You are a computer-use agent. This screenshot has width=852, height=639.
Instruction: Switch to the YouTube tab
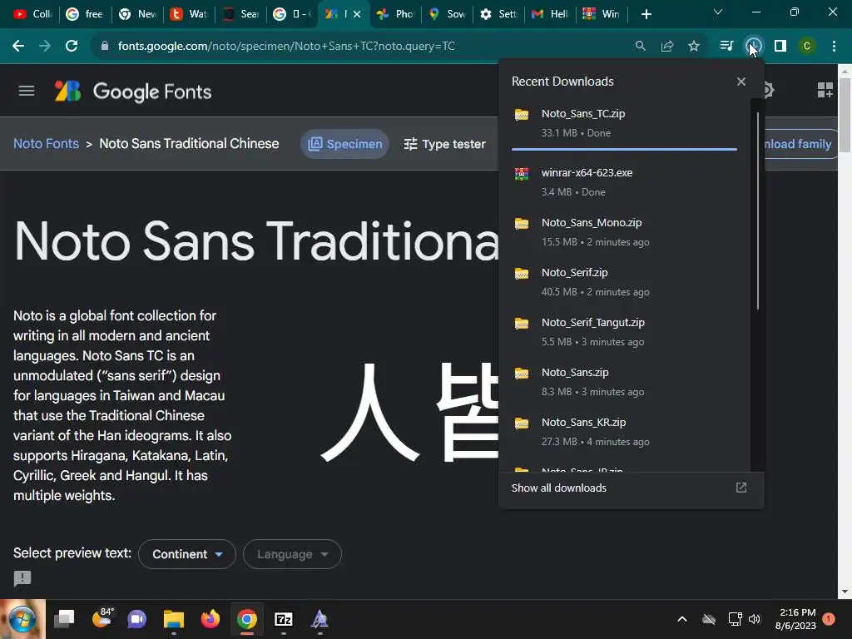pyautogui.click(x=31, y=14)
